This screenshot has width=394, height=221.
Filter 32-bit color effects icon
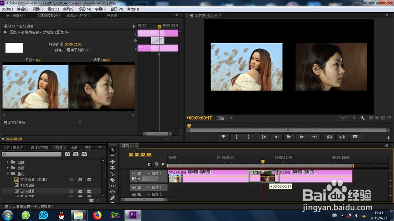[76, 154]
